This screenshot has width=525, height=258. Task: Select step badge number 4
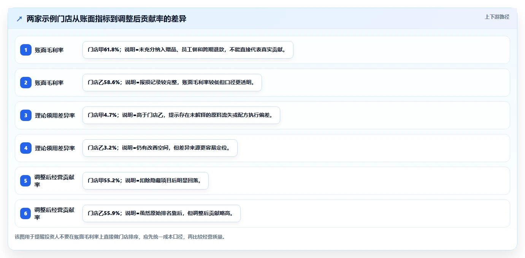[x=26, y=148]
